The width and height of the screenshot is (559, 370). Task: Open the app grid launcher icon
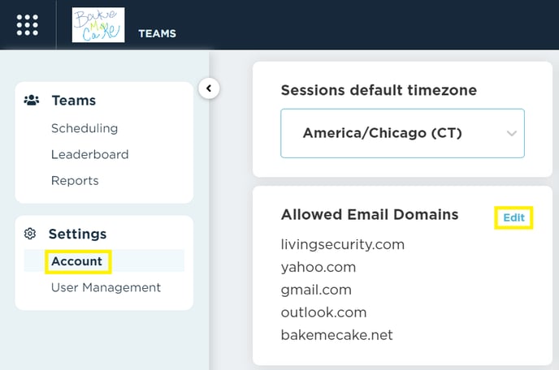(28, 25)
